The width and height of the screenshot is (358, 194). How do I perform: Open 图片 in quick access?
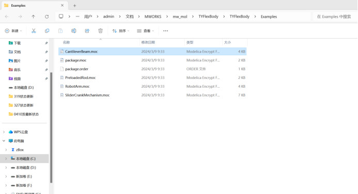[x=17, y=61]
